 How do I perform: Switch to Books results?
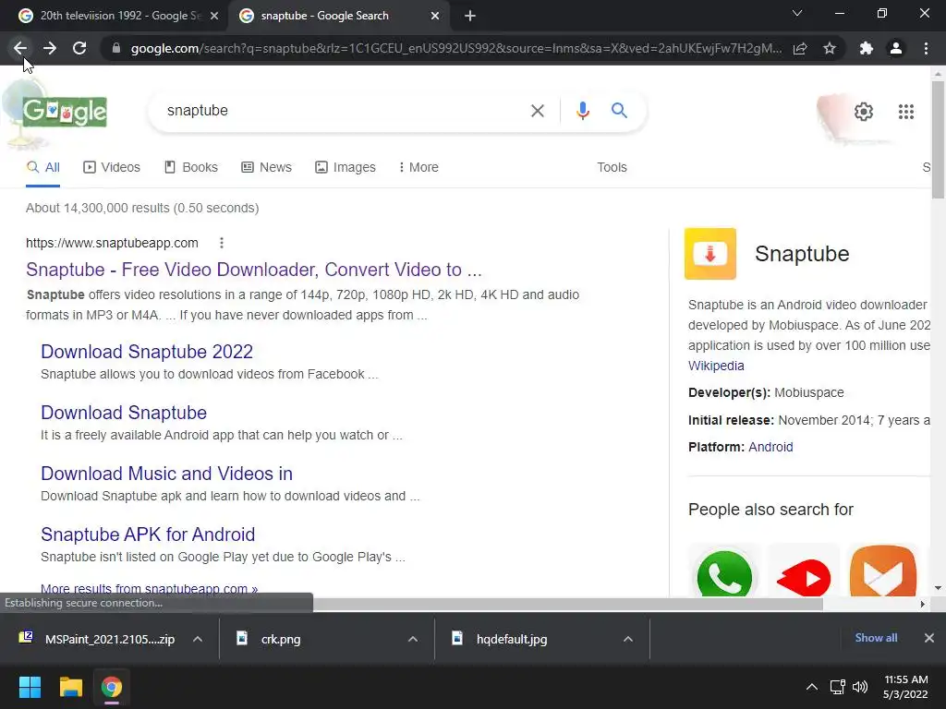pos(190,168)
